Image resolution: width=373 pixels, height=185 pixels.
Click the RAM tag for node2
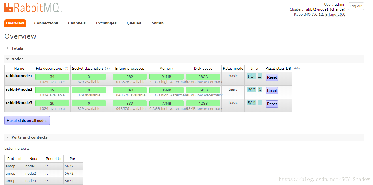pyautogui.click(x=252, y=89)
